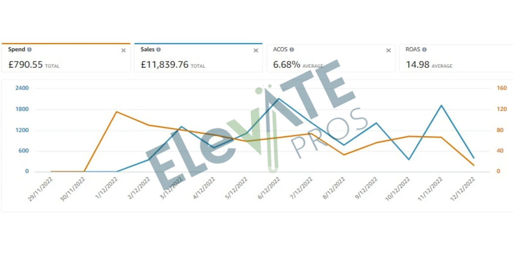Remove the Sales metric card
This screenshot has width=513, height=256.
tap(256, 51)
